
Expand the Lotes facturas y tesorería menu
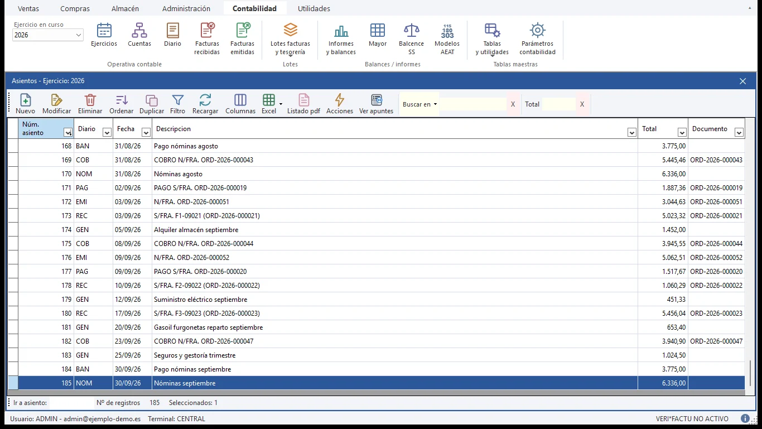290,39
